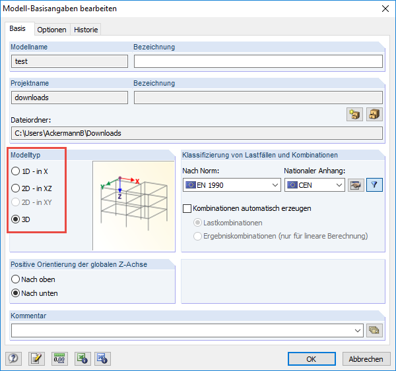Choose the 2D - in XZ option
Screen dimensions: 396x371
tap(16, 188)
